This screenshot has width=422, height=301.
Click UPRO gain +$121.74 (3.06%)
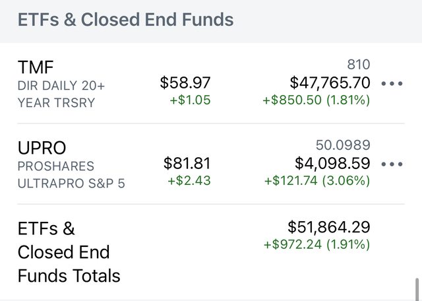coord(317,180)
